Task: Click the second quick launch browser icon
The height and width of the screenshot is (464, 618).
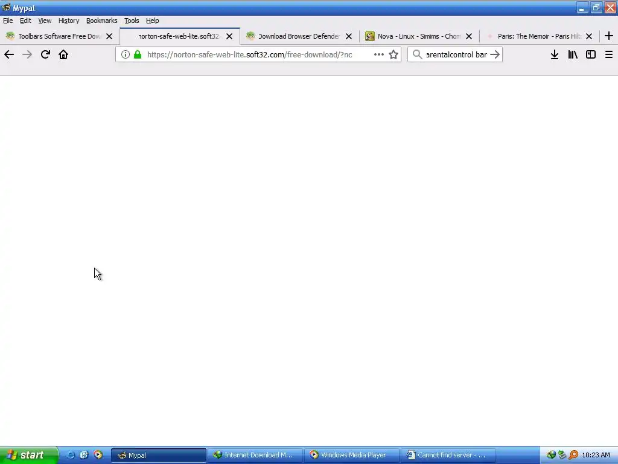Action: coord(84,455)
